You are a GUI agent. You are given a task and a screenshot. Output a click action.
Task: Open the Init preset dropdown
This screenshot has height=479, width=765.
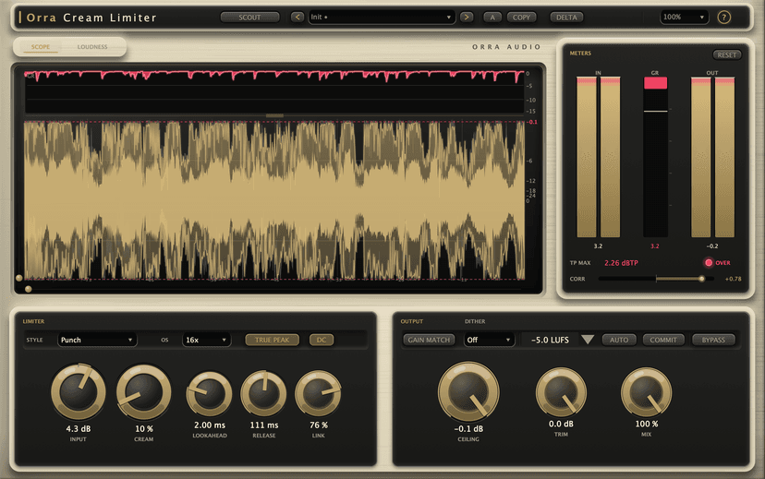click(x=382, y=17)
